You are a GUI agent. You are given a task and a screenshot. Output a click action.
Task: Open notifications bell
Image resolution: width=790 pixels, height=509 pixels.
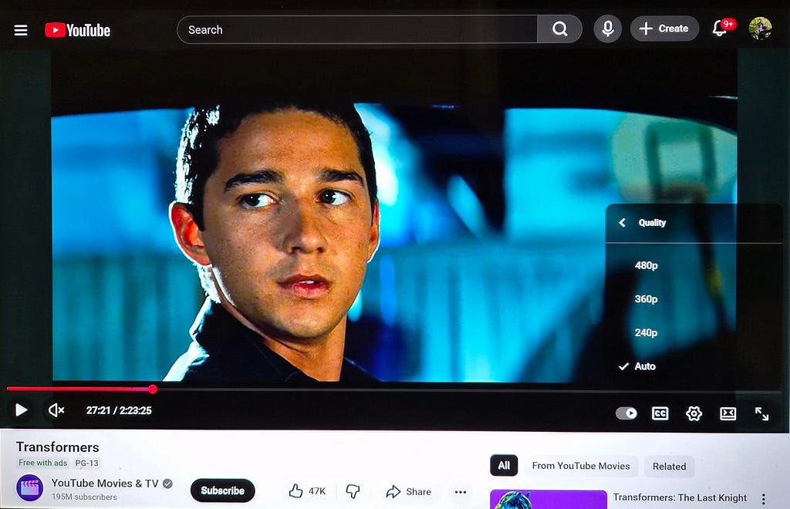(721, 29)
